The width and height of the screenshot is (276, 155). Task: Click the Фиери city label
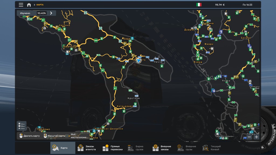(x=209, y=44)
